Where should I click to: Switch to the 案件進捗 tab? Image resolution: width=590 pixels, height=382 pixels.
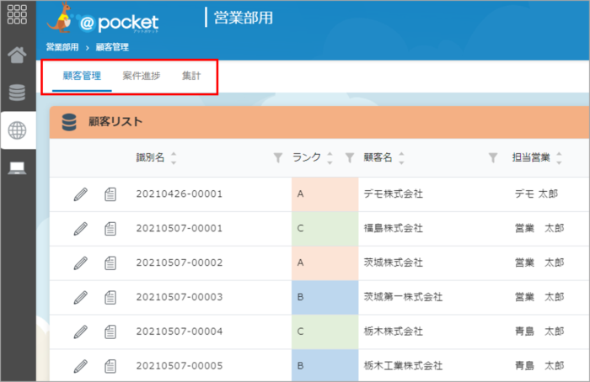pyautogui.click(x=142, y=76)
